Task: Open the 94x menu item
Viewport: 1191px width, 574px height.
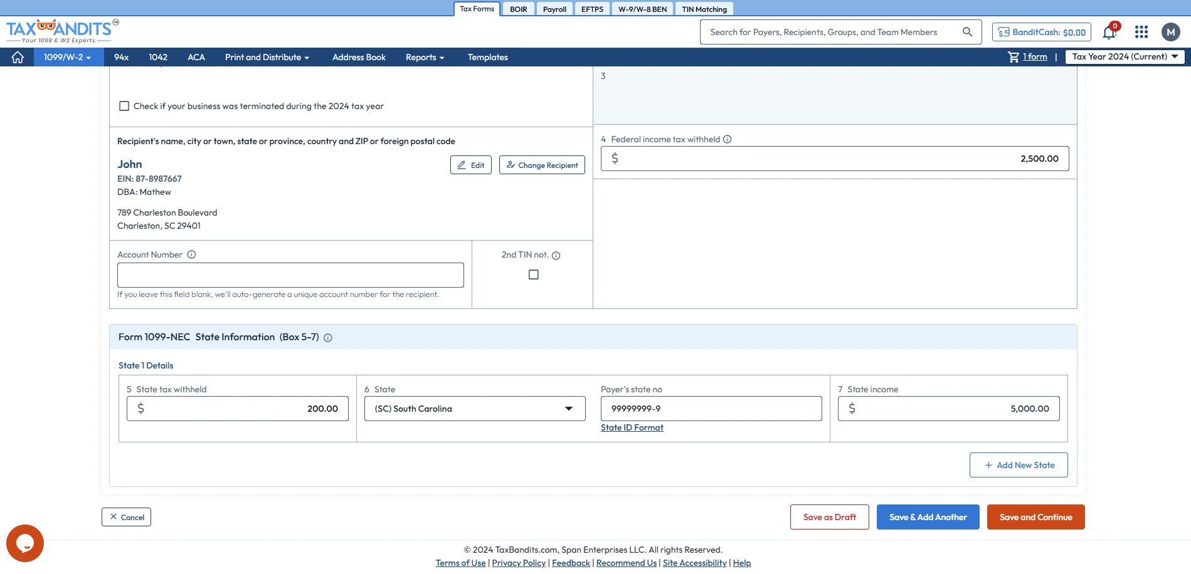Action: [x=121, y=57]
